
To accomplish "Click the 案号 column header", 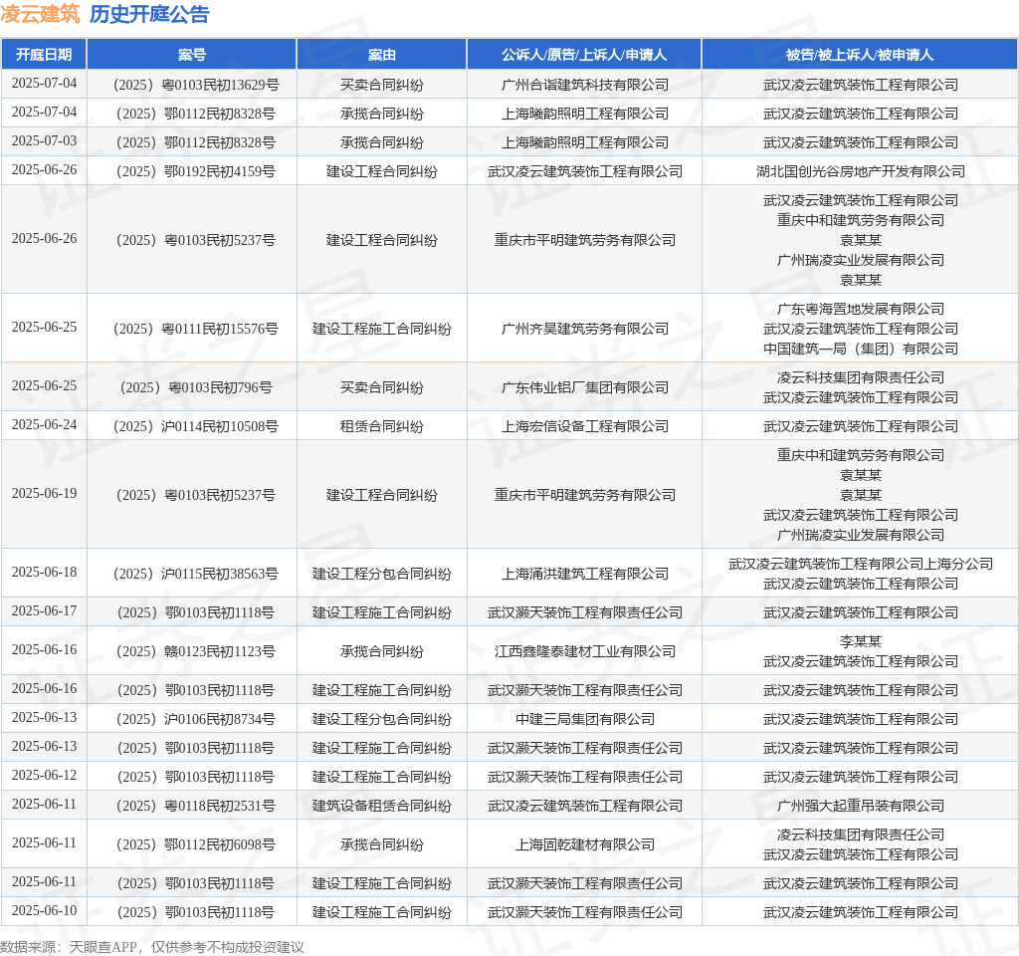I will tap(192, 55).
